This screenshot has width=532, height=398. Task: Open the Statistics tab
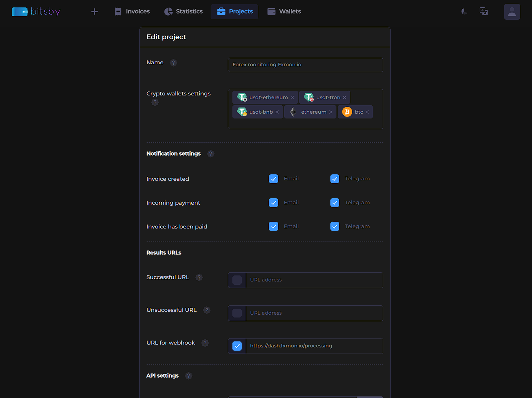pyautogui.click(x=183, y=11)
